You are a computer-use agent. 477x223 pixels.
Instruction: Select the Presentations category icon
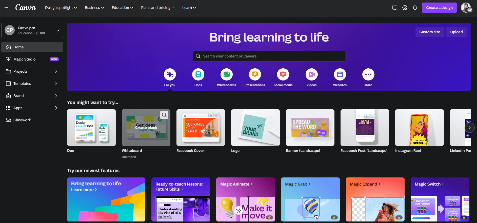pos(255,74)
